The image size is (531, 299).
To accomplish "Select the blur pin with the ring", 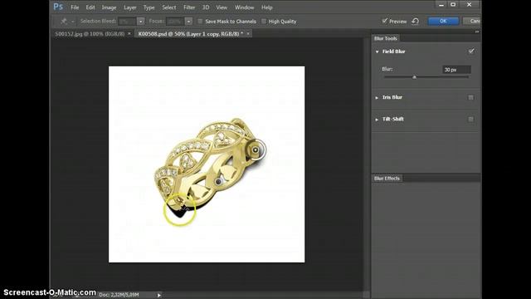I will [x=256, y=149].
